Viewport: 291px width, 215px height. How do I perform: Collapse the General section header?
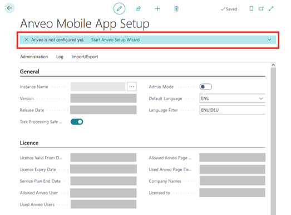click(x=29, y=72)
